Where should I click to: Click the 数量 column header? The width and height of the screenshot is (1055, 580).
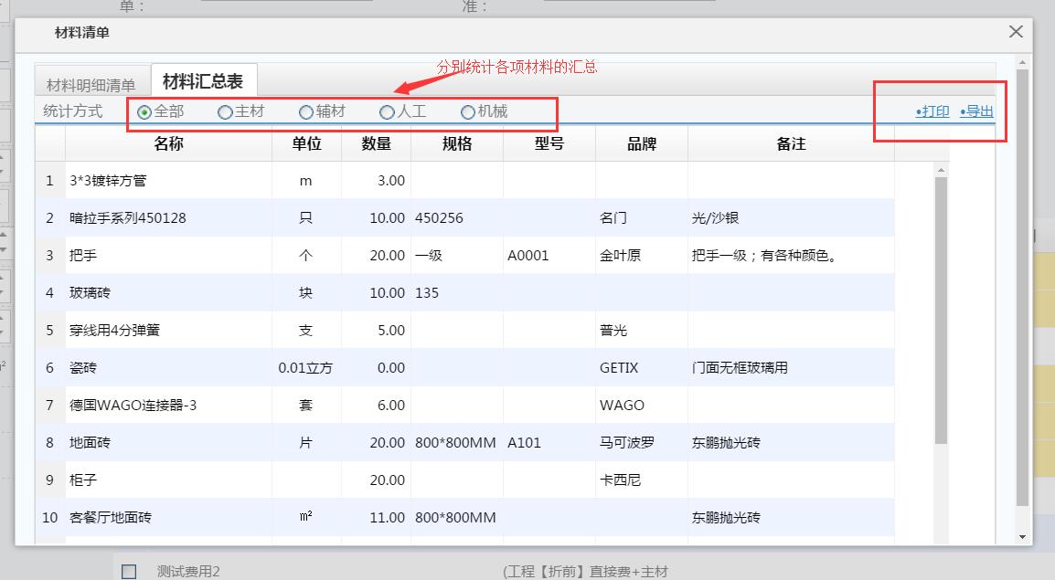tap(376, 143)
